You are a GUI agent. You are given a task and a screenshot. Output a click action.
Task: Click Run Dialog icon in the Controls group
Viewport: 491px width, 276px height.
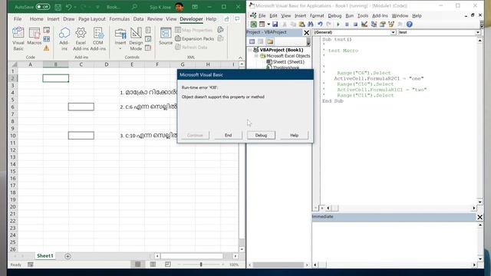148,48
